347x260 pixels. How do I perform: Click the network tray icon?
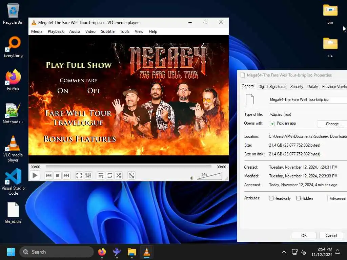294,252
